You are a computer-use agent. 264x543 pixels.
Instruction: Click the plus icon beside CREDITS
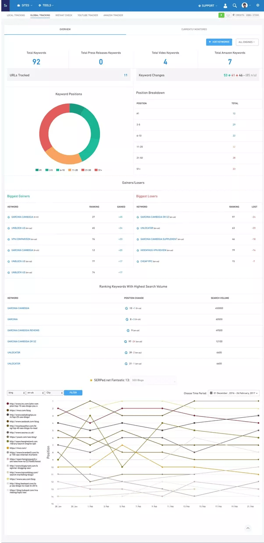point(234,15)
